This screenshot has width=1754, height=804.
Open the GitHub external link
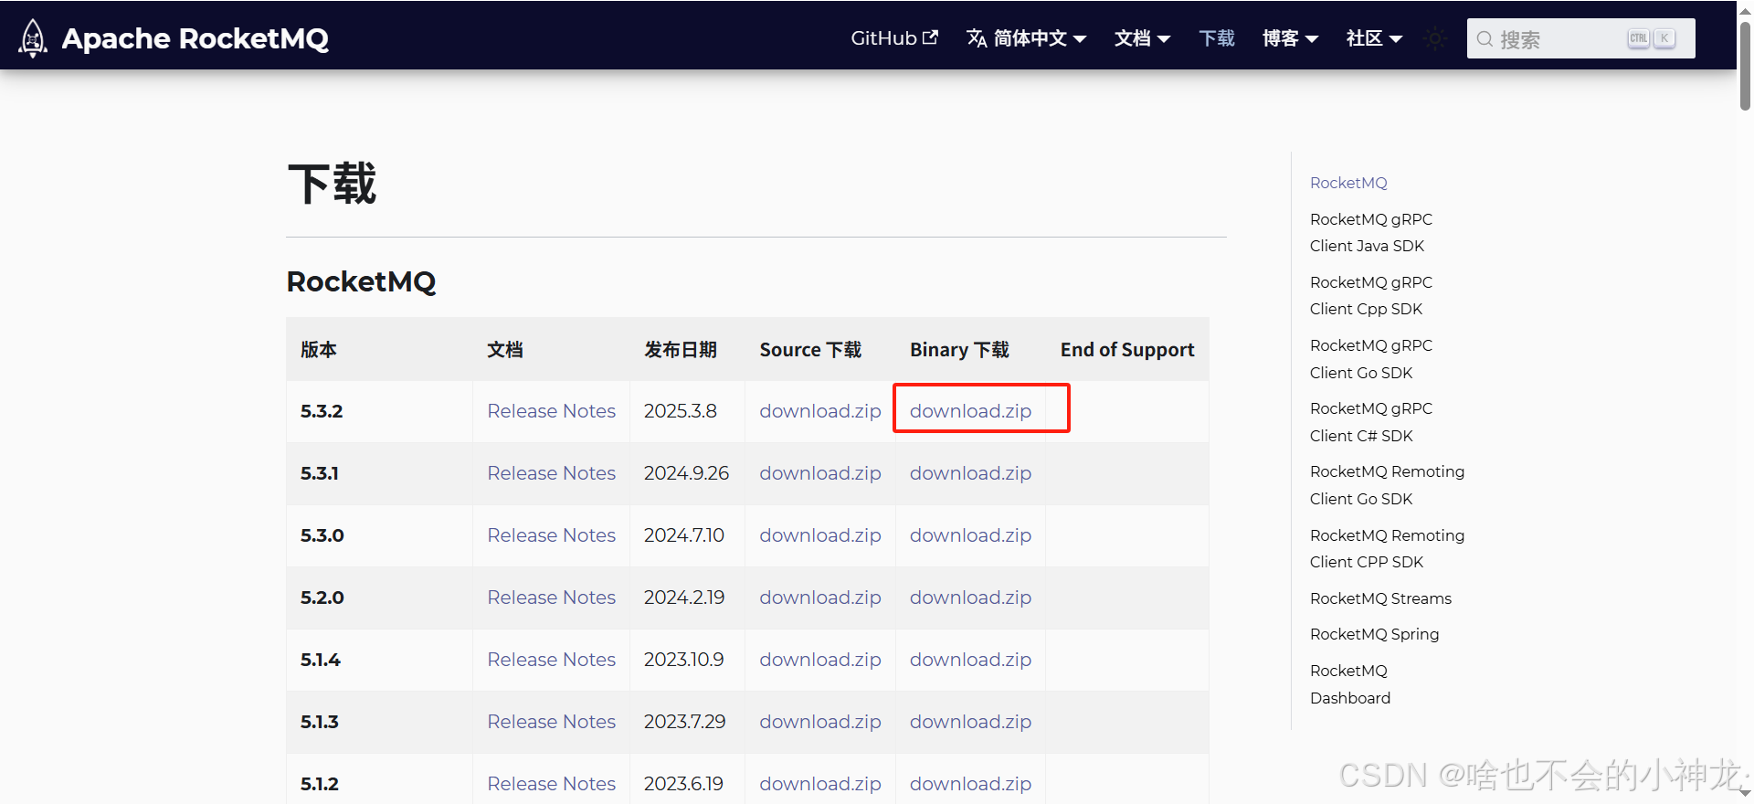pyautogui.click(x=893, y=38)
